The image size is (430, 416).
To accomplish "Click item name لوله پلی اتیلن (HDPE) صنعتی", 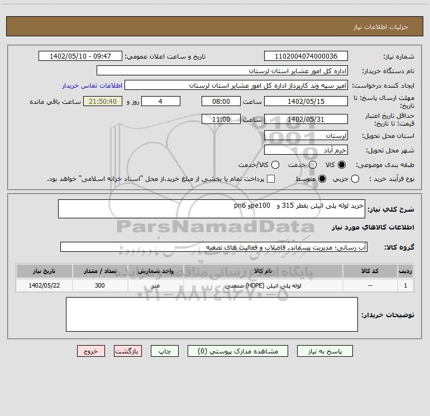I will 263,285.
